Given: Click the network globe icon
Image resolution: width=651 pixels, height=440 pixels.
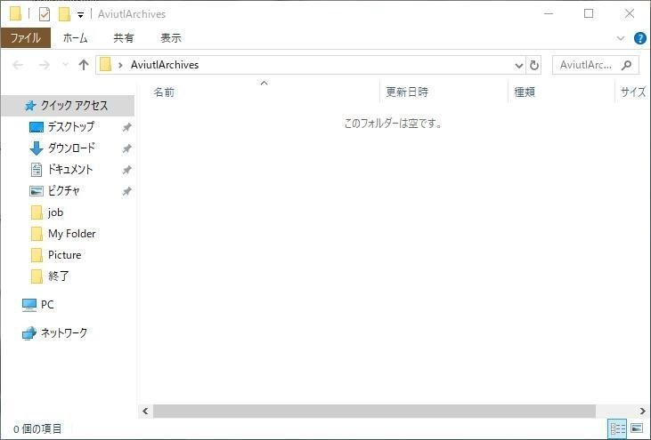Looking at the screenshot, I should coord(29,333).
